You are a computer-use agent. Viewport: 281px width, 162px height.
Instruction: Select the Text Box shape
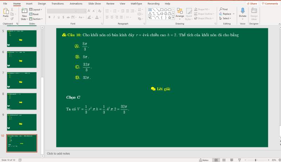tap(150, 10)
